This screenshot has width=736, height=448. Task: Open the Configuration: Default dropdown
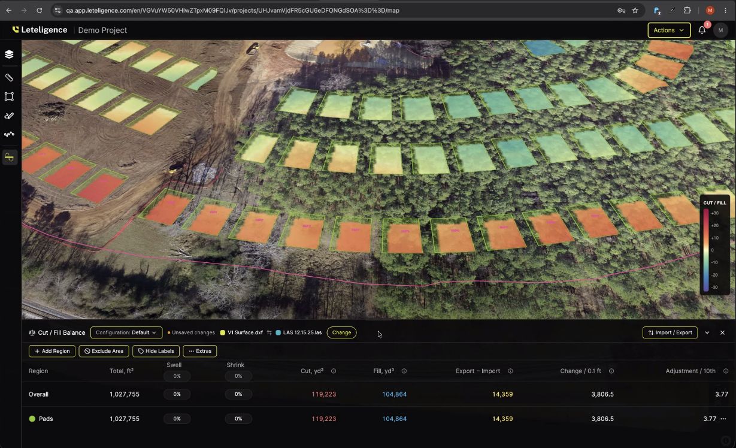pos(126,332)
